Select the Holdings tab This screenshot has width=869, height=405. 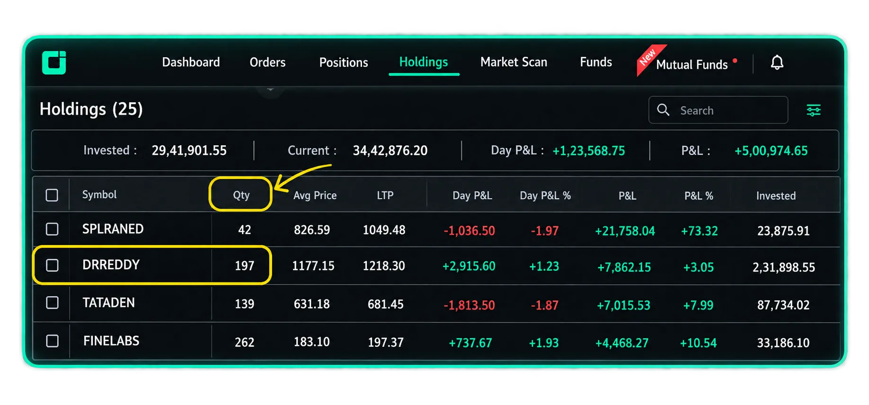point(424,62)
